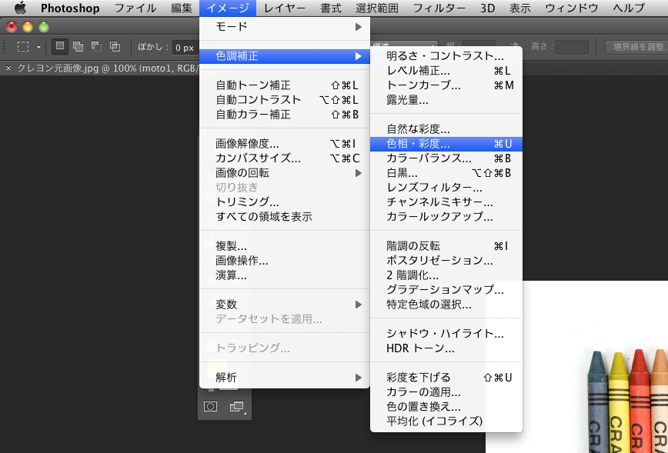Open 画像解像度 dialog
The height and width of the screenshot is (453, 668).
click(x=285, y=144)
